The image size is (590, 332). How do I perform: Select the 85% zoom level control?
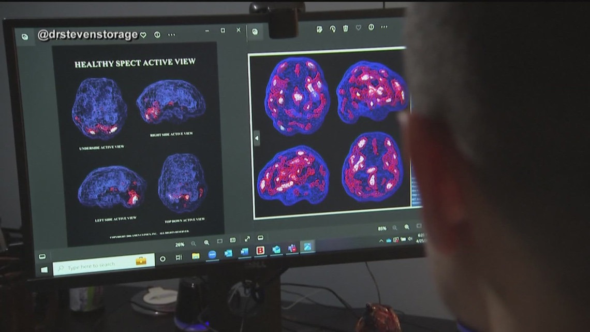pyautogui.click(x=382, y=227)
